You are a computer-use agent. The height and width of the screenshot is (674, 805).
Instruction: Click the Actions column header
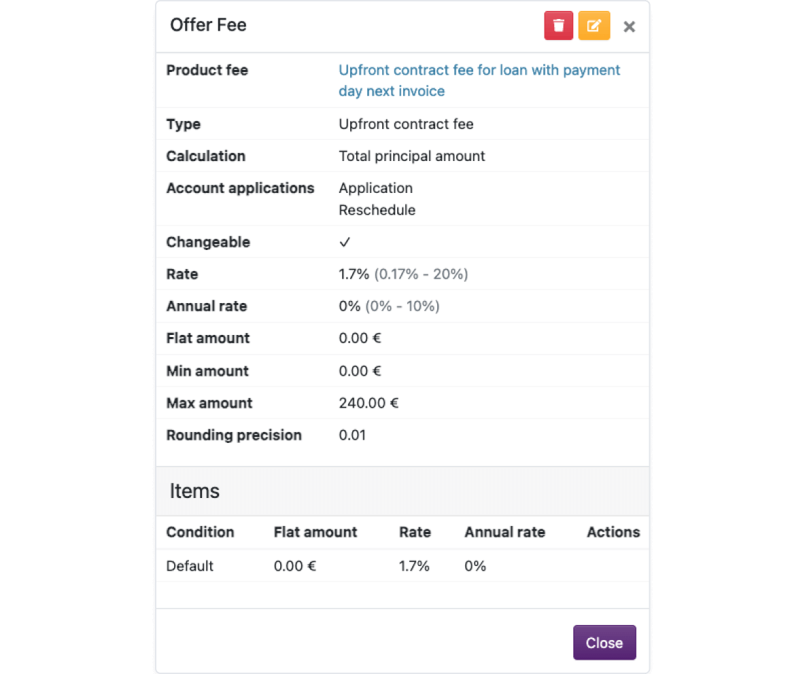tap(613, 532)
